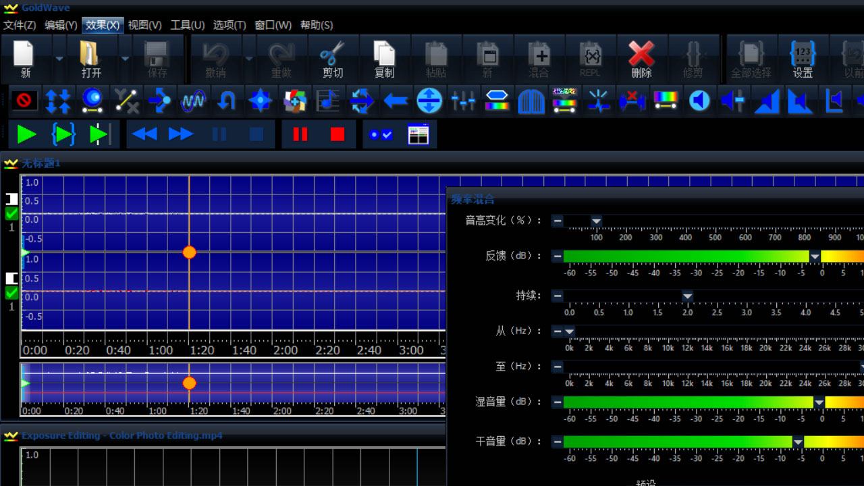Image resolution: width=864 pixels, height=486 pixels.
Task: Click the red circle-slash effect icon
Action: click(24, 101)
